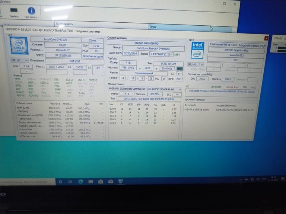The width and height of the screenshot is (286, 214).
Task: Click the Intel Core i3 CPU logo
Action: click(19, 45)
